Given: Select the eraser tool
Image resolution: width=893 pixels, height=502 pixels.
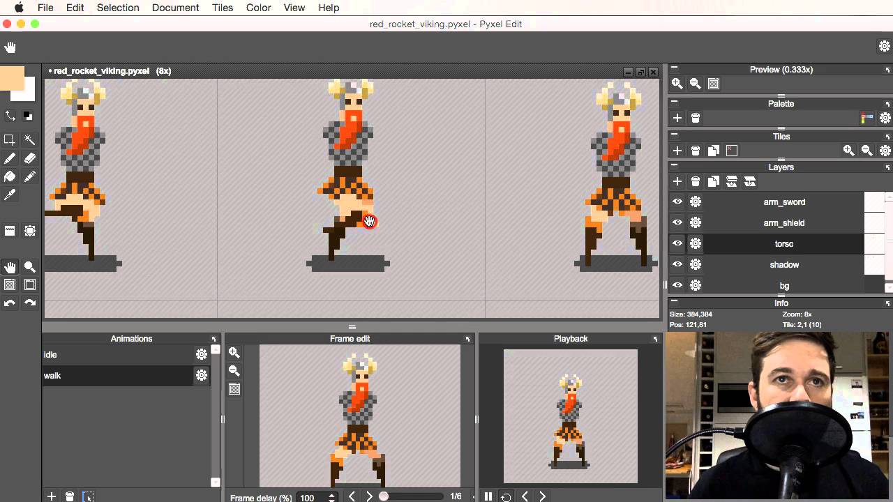Looking at the screenshot, I should [30, 159].
